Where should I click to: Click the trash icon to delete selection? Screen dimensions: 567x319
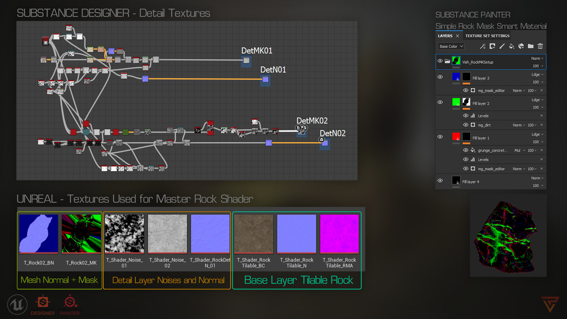pyautogui.click(x=540, y=46)
